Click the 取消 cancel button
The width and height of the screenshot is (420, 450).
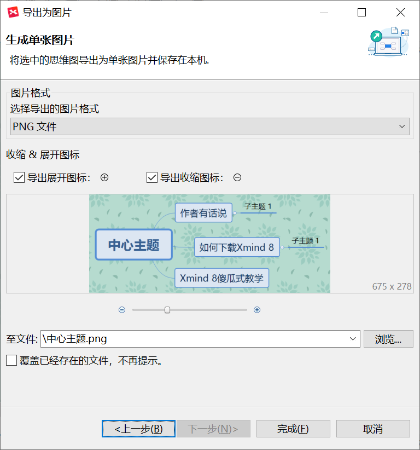click(373, 429)
